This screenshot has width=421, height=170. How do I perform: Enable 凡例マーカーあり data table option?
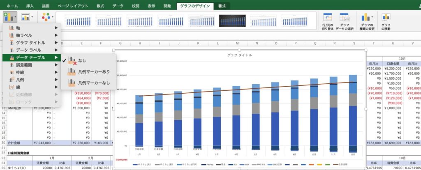tap(94, 72)
